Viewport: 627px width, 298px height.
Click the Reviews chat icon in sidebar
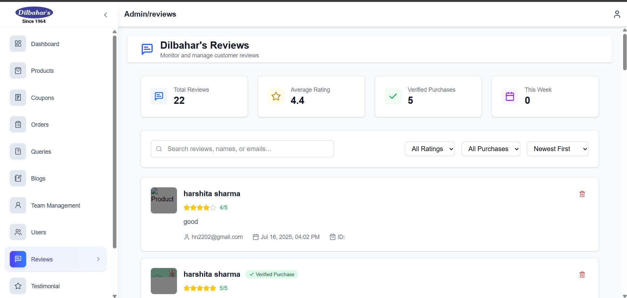18,259
